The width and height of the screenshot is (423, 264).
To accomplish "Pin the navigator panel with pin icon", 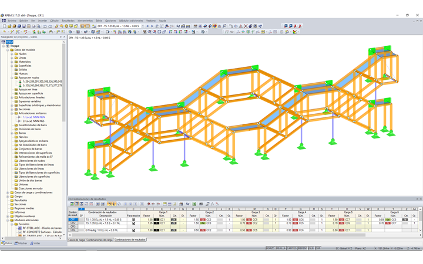I will (61, 37).
